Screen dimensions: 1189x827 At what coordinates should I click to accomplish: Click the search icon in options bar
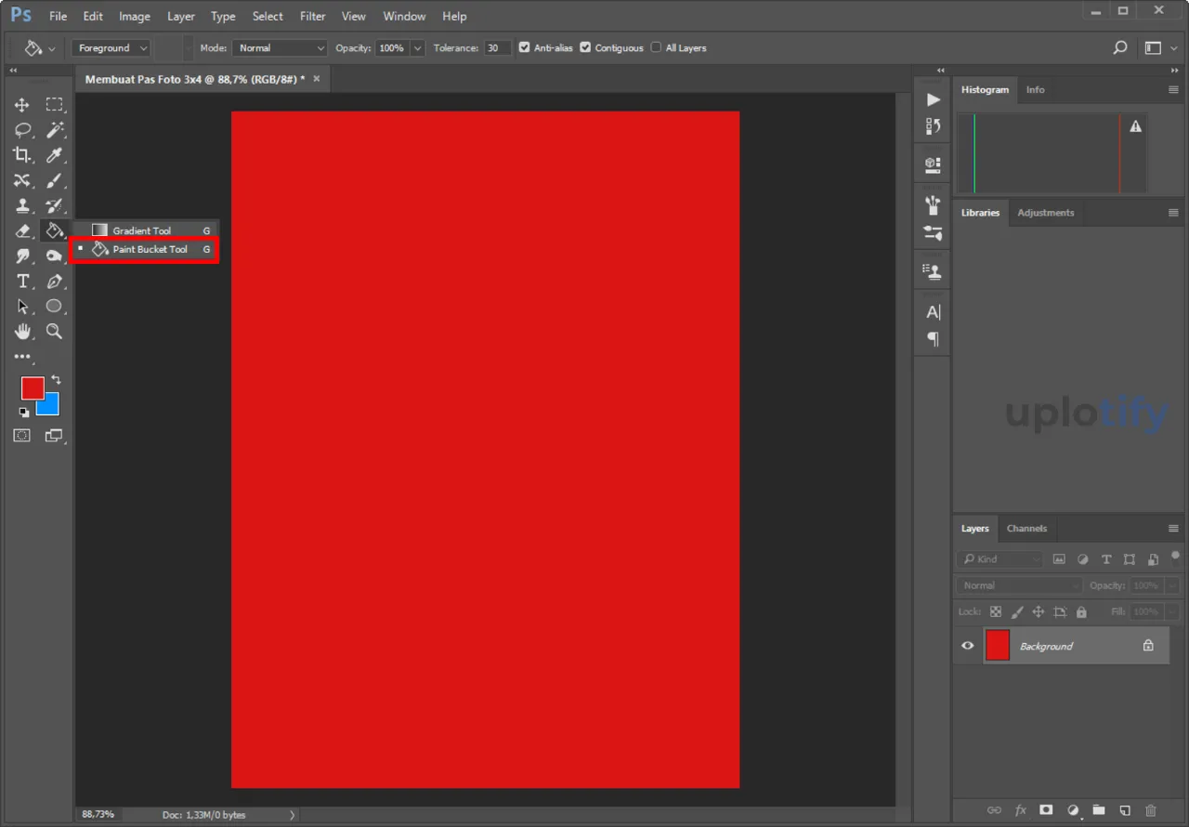point(1120,47)
